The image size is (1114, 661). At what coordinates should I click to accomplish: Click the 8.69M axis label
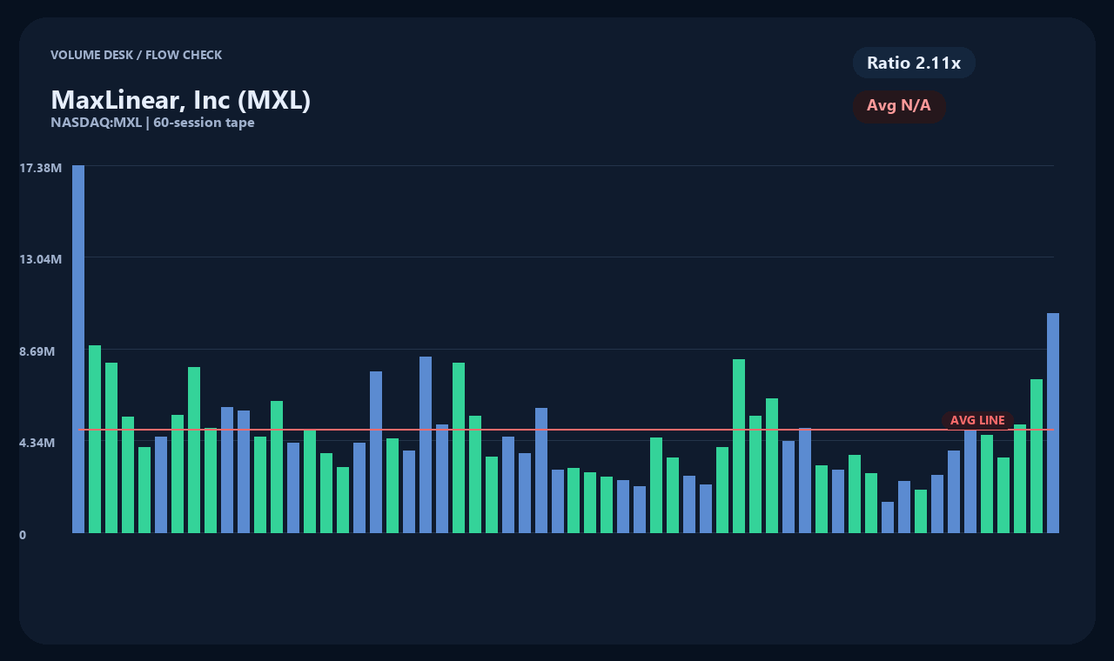[37, 351]
